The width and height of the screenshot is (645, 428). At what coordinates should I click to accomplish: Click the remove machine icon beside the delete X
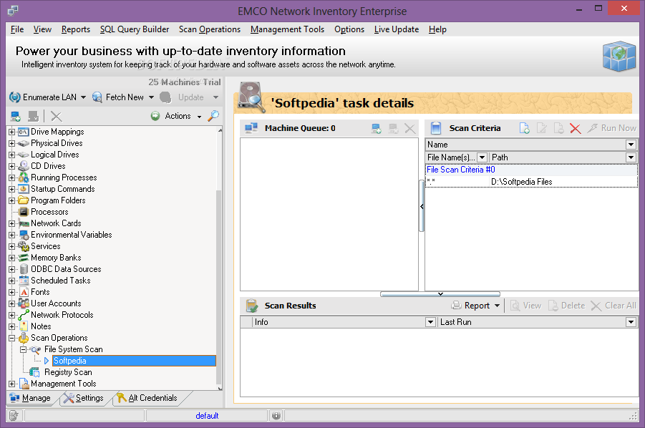tap(34, 117)
